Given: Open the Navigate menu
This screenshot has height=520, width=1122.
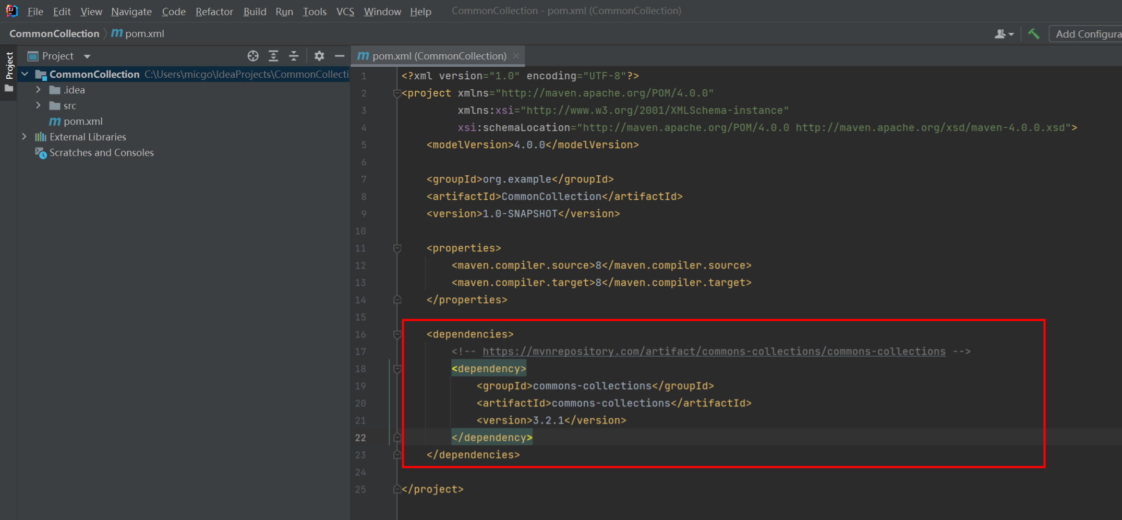Looking at the screenshot, I should (x=131, y=11).
